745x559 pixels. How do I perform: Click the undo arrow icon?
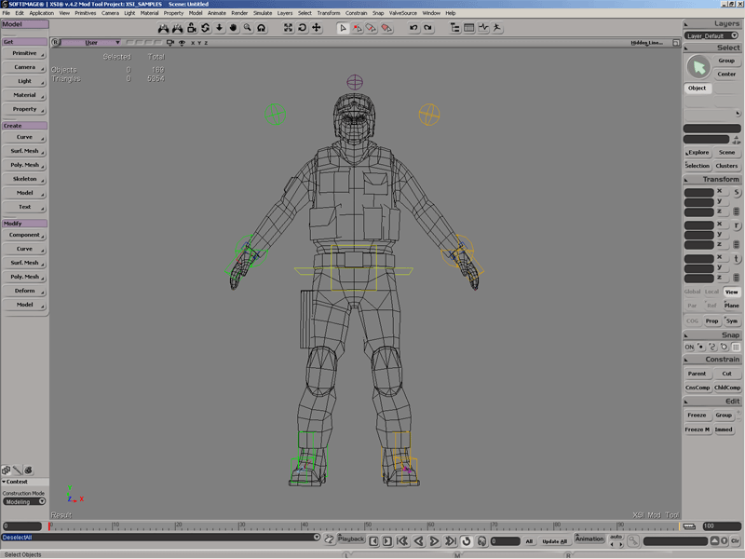(x=413, y=28)
